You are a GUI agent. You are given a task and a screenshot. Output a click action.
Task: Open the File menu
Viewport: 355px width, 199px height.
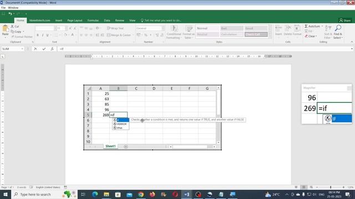click(x=3, y=8)
